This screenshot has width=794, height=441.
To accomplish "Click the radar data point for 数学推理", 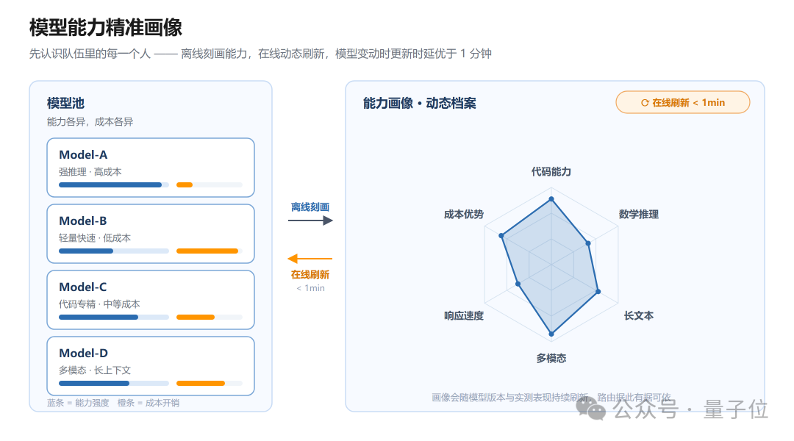I will point(588,243).
